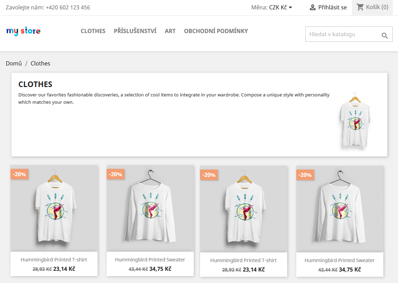The height and width of the screenshot is (283, 398).
Task: Click Přihlásit se link
Action: 332,7
